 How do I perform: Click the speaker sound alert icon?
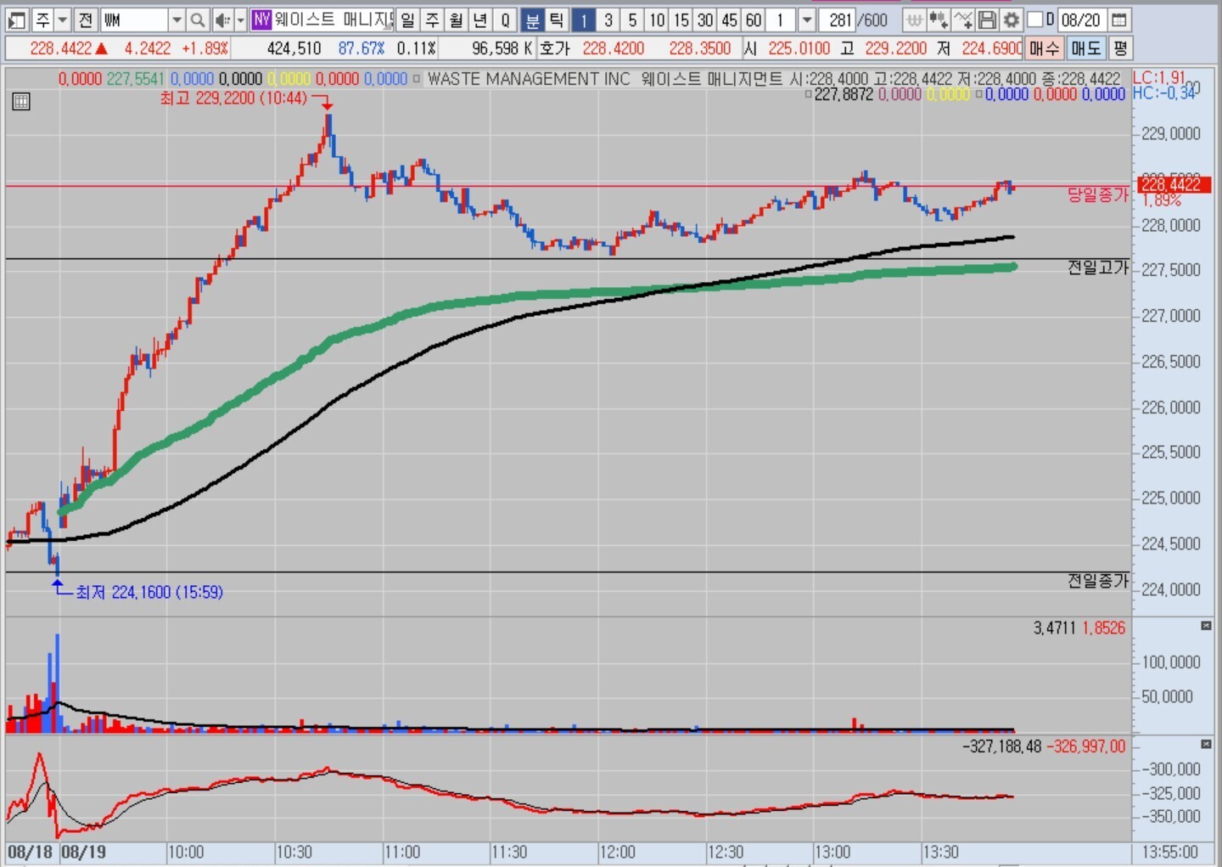[221, 20]
